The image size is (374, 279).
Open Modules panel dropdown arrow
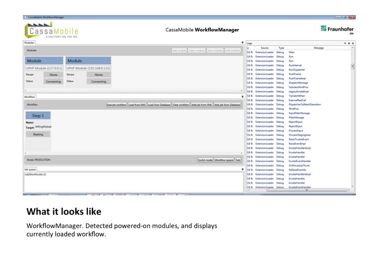pyautogui.click(x=243, y=42)
